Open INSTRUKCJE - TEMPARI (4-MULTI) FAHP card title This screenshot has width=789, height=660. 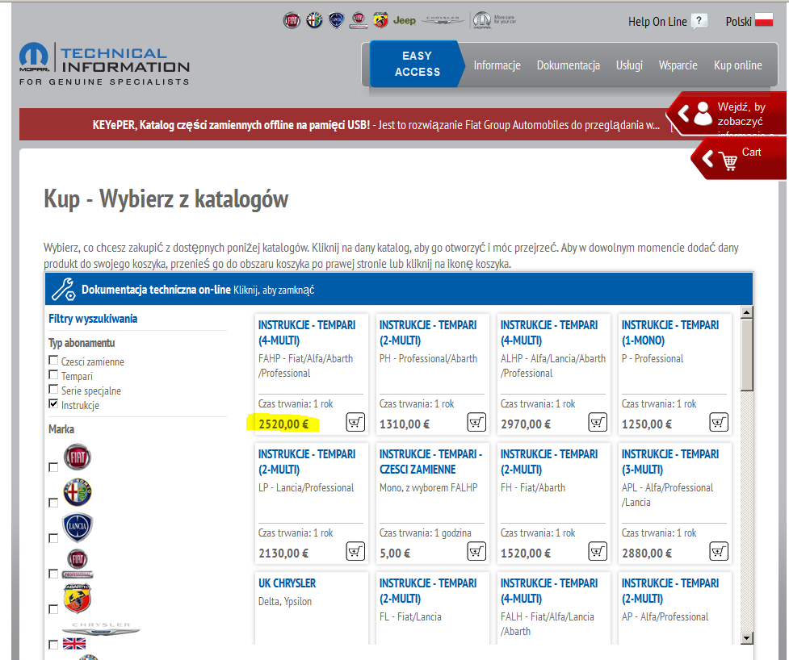click(306, 332)
